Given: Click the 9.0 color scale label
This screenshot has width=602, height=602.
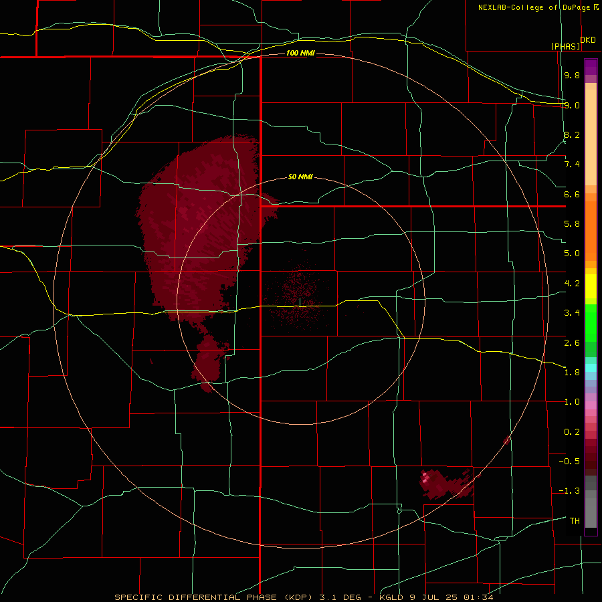Looking at the screenshot, I should (x=572, y=105).
